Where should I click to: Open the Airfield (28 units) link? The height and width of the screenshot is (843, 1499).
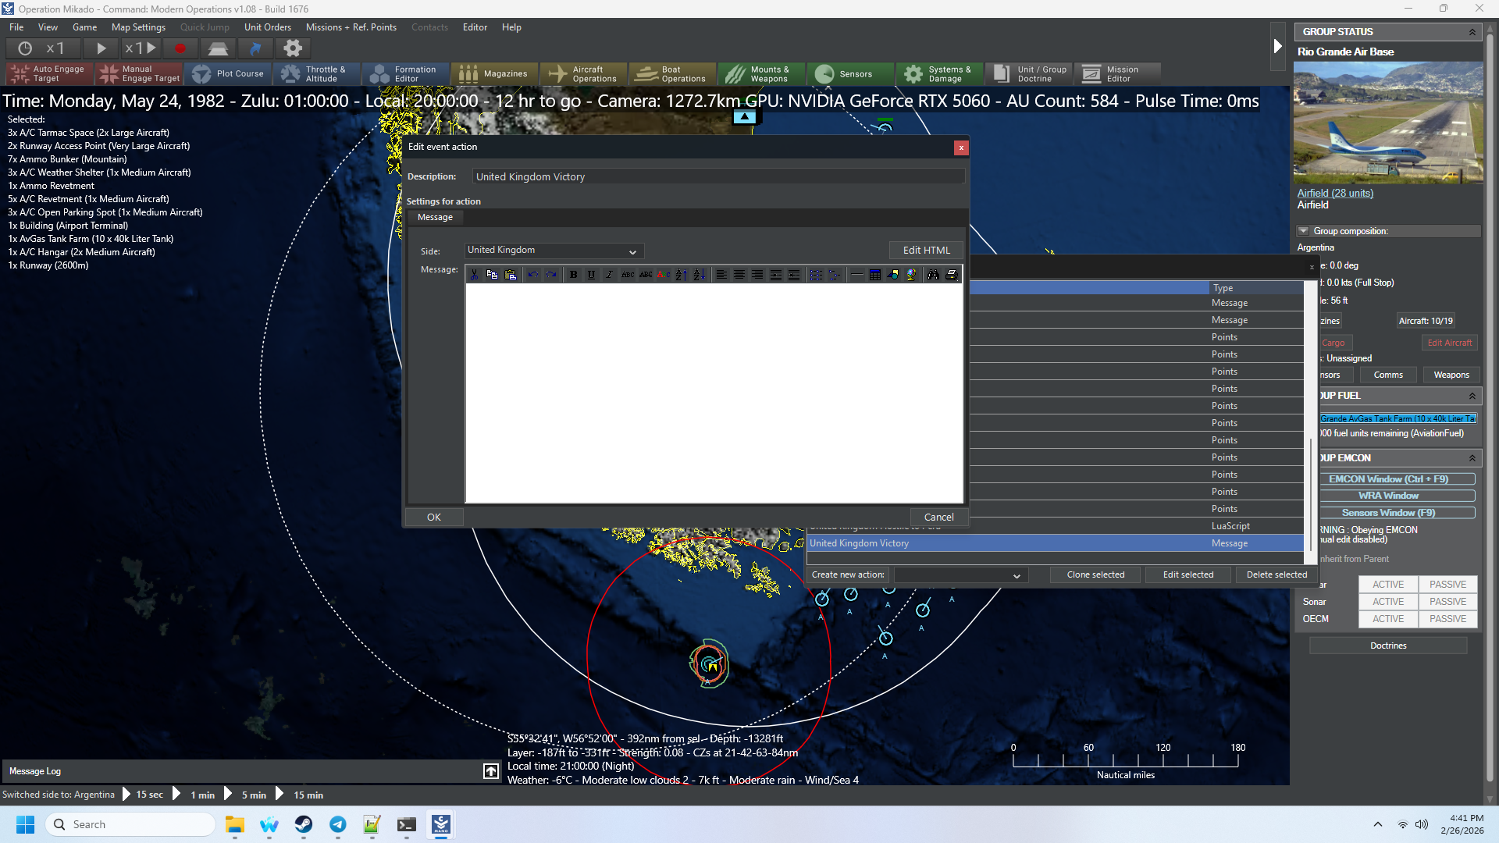[x=1334, y=193]
